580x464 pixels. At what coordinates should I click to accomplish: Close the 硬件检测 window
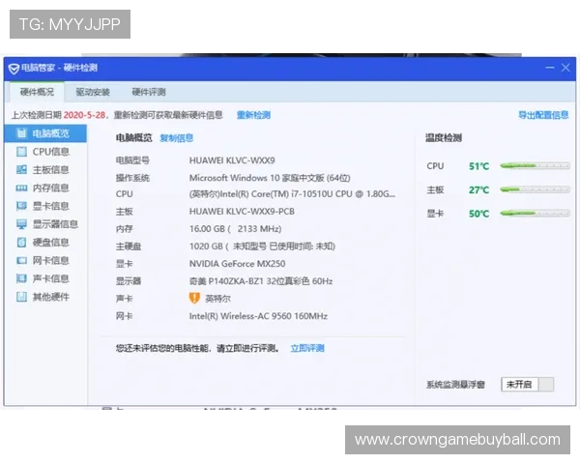565,68
